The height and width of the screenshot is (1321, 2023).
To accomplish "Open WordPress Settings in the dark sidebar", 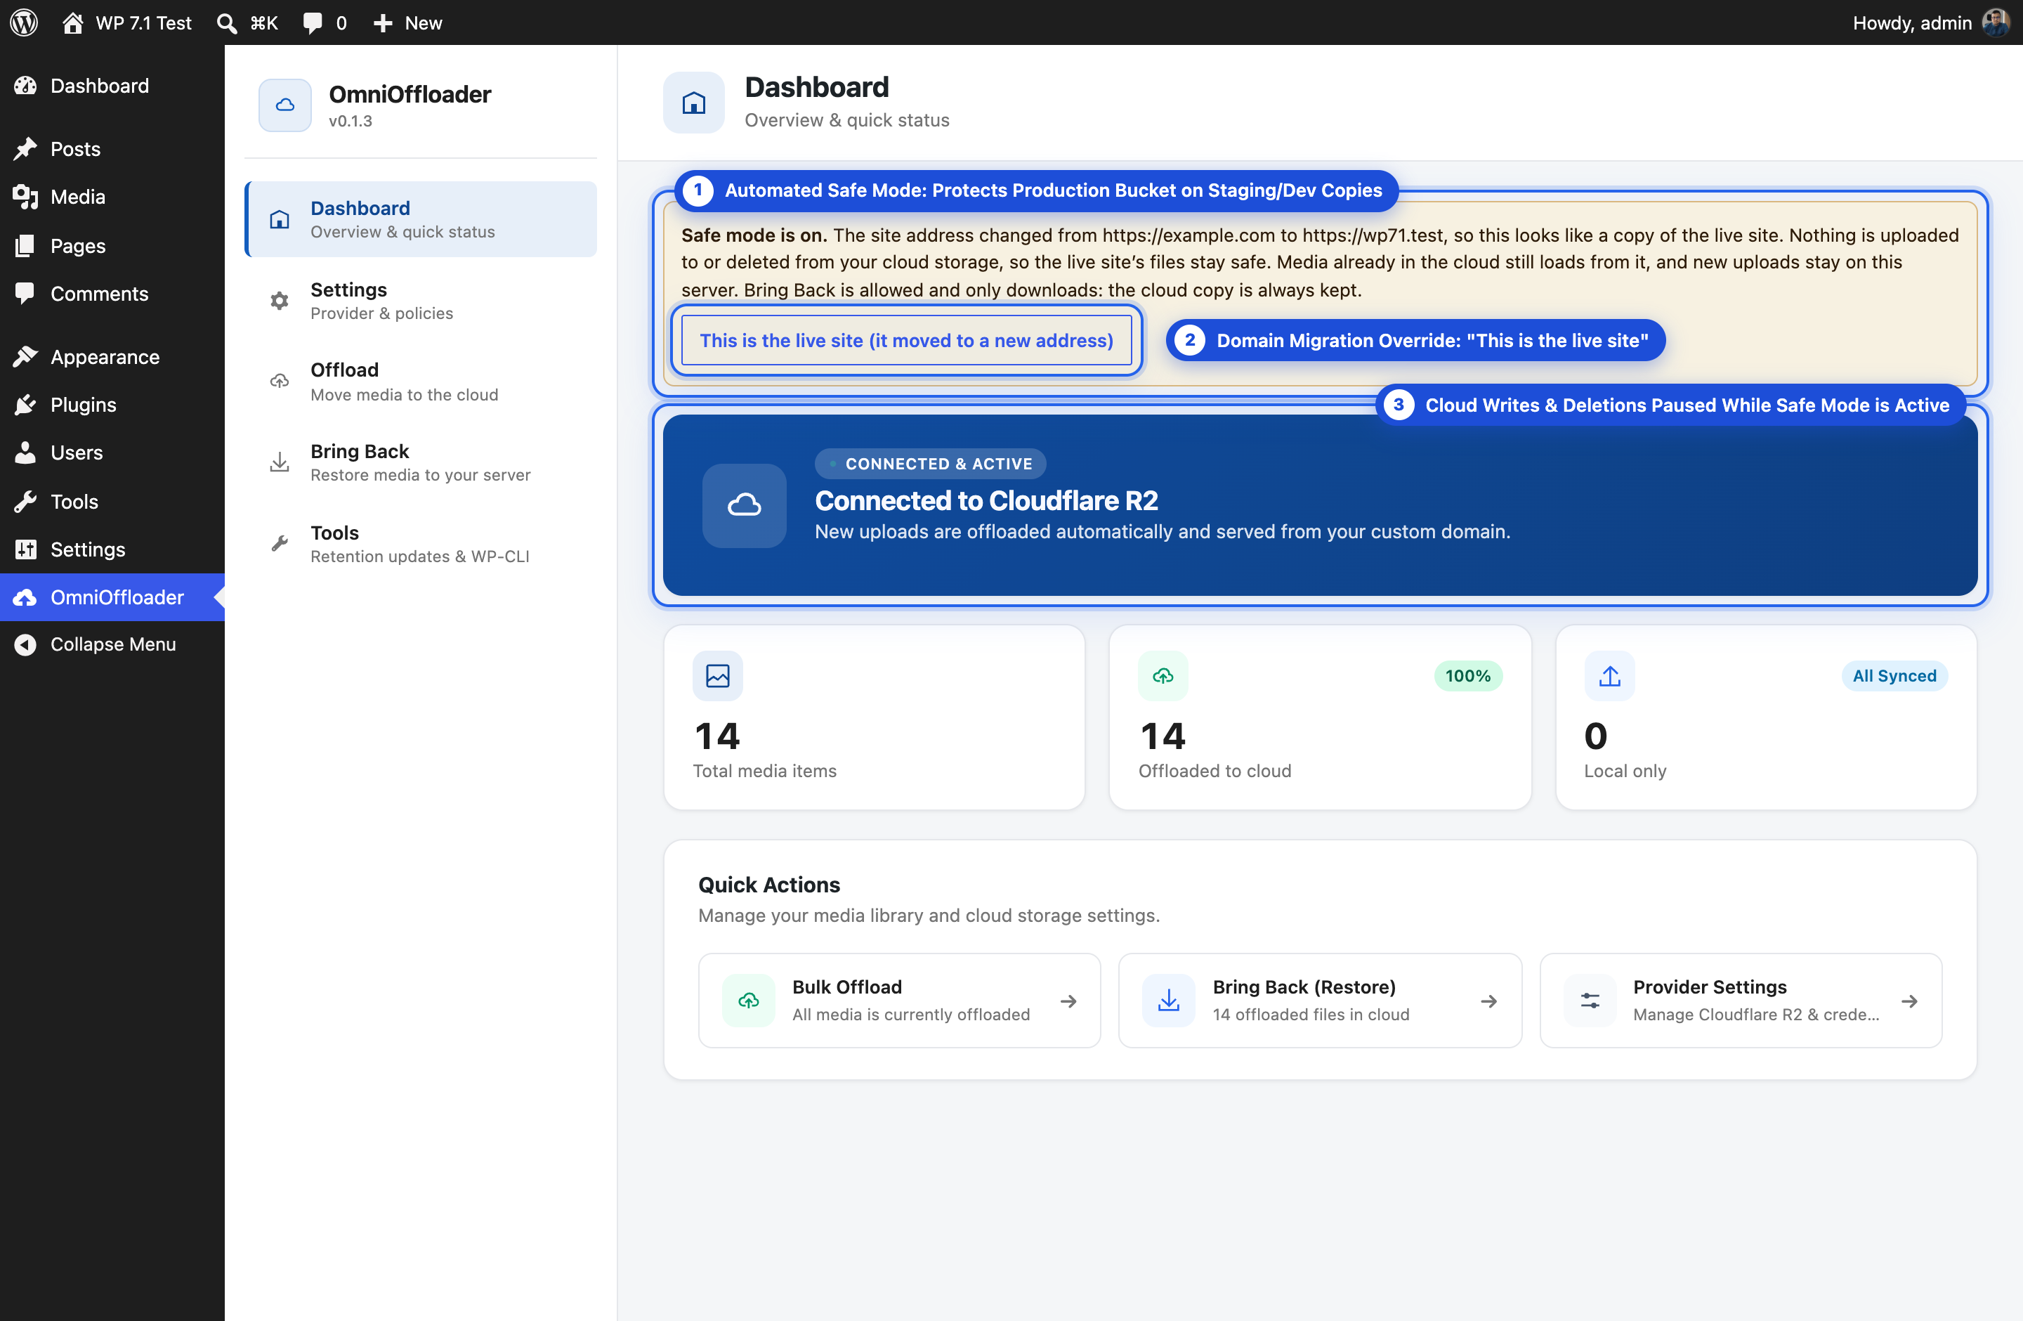I will click(112, 549).
